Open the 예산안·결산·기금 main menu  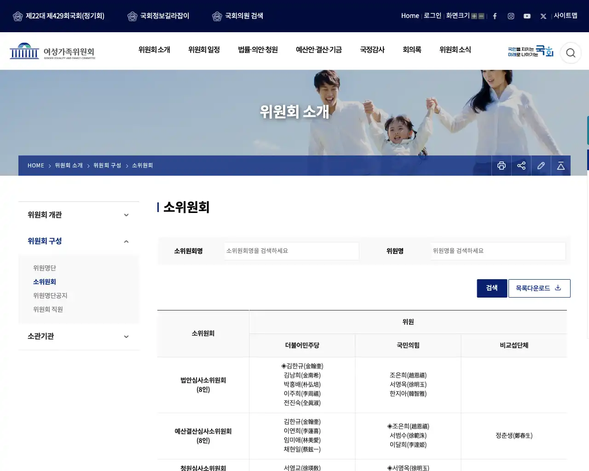pyautogui.click(x=319, y=50)
